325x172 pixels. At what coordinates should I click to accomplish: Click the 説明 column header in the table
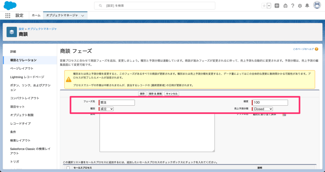(260, 168)
